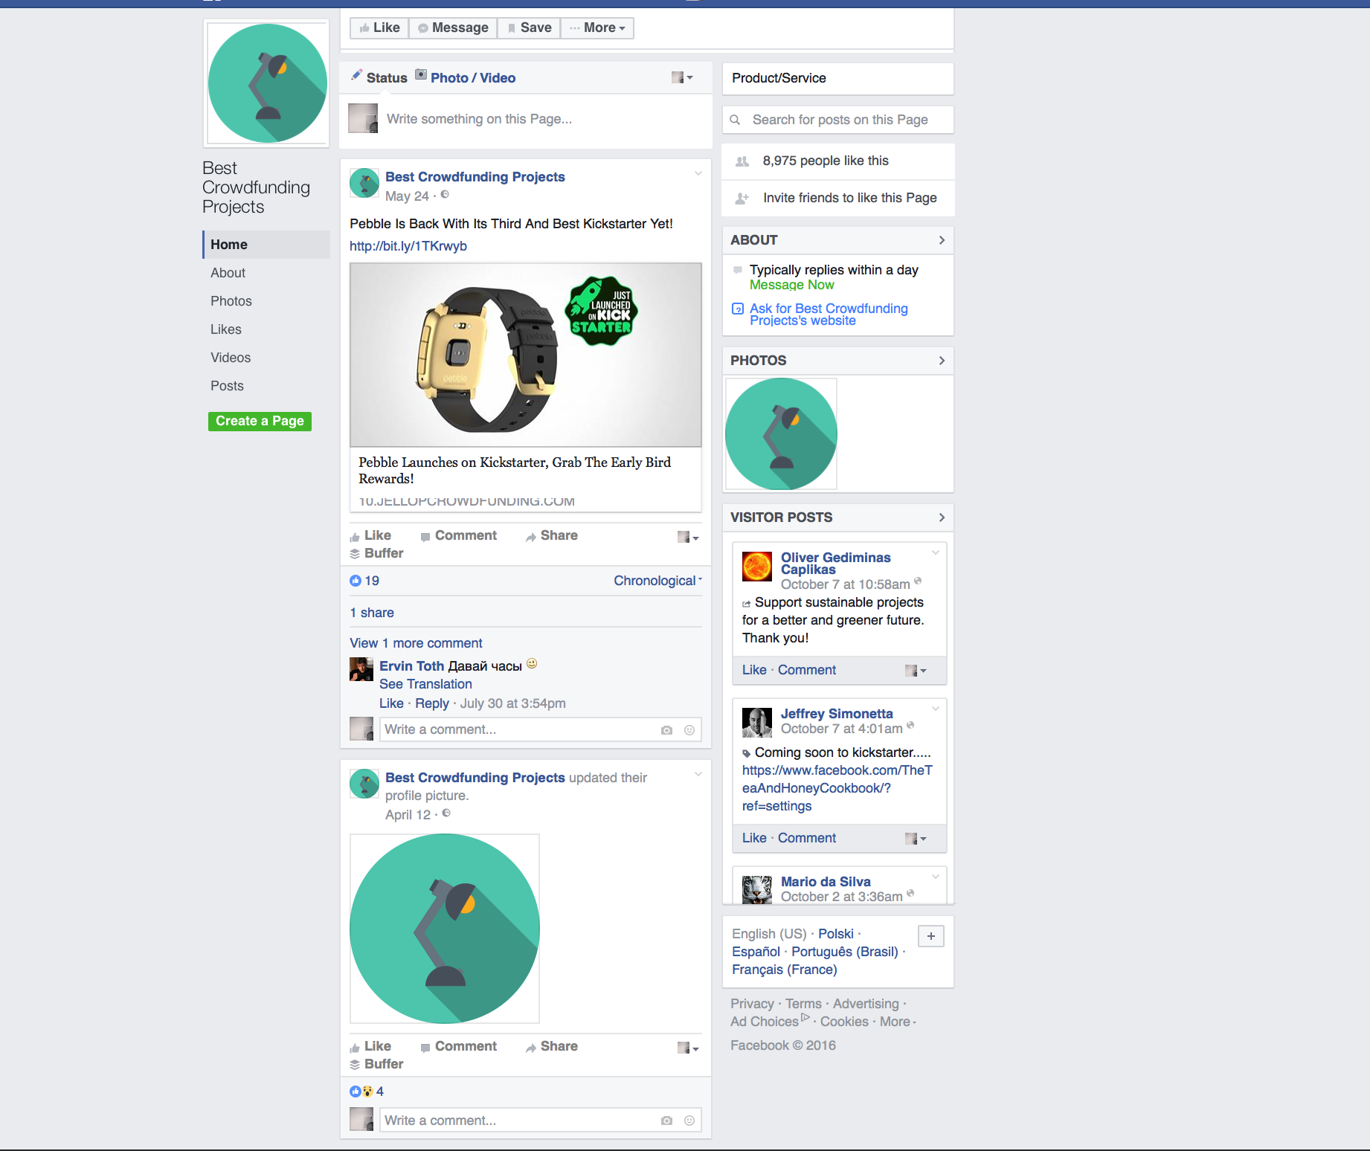Attach photo to comment on Pebble post
1370x1151 pixels.
pos(666,730)
